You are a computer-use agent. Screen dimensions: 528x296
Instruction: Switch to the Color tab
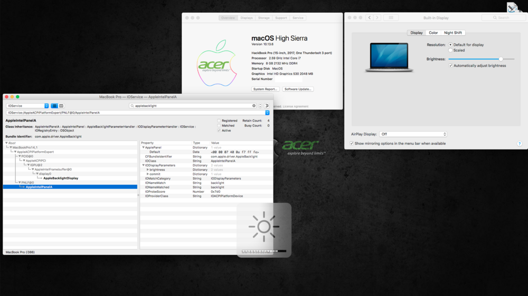click(x=433, y=33)
